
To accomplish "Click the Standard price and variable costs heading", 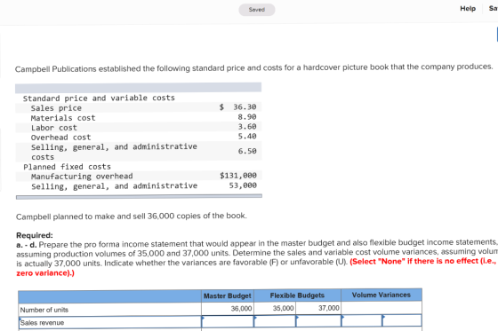I will pos(99,98).
